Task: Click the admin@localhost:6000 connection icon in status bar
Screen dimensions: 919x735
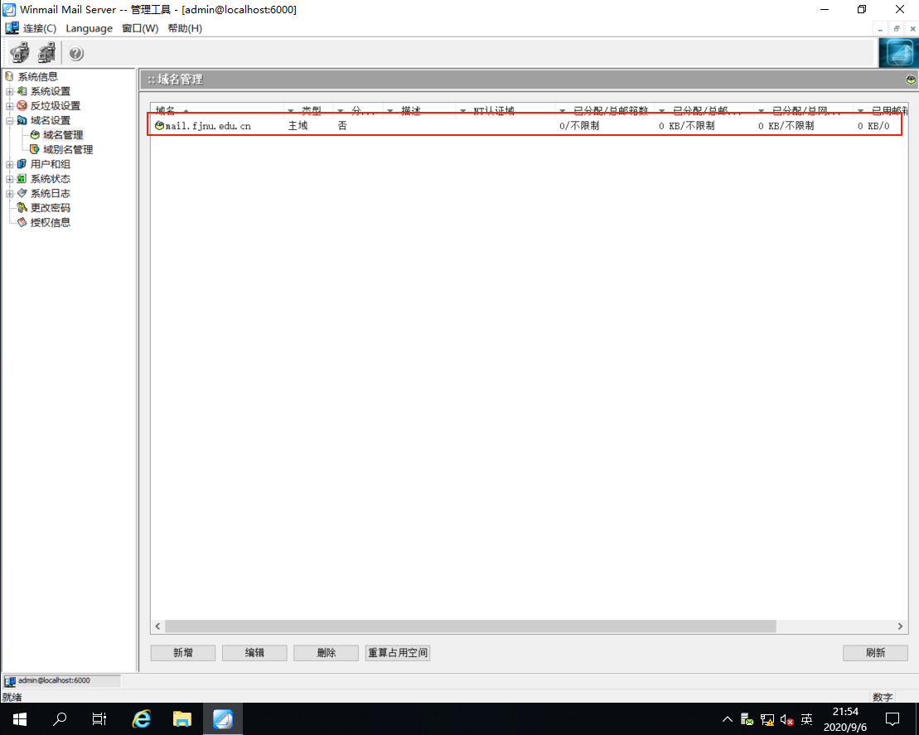Action: [10, 681]
